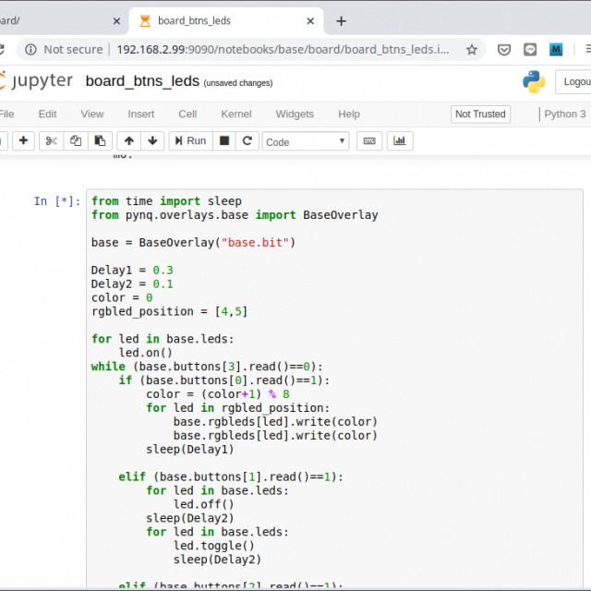
Task: Interrupt the kernel with the stop icon
Action: pos(223,141)
